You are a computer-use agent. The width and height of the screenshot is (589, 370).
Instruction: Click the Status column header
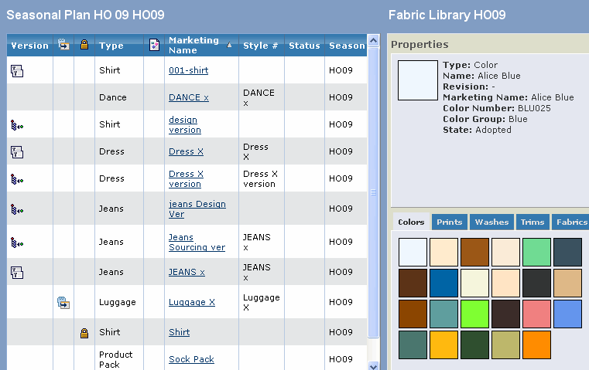(304, 46)
